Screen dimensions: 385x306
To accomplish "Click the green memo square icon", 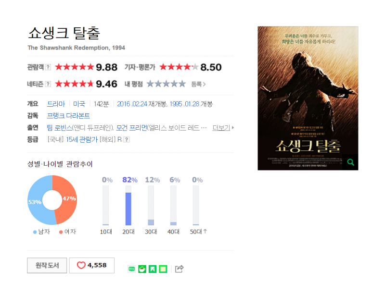I will (163, 269).
